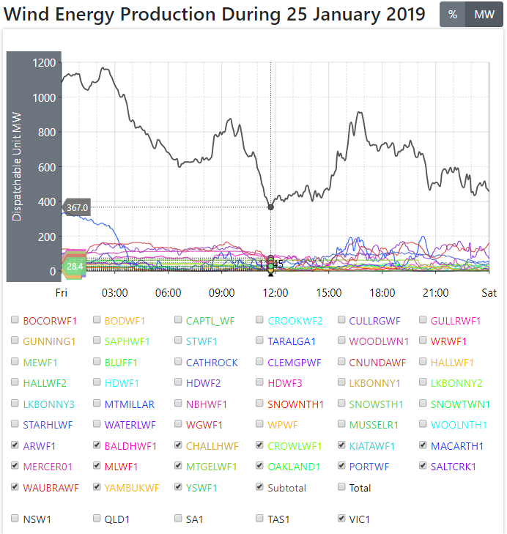Viewport: 507px width, 534px height.
Task: Check the GULLRWF1 checkbox
Action: click(x=423, y=321)
